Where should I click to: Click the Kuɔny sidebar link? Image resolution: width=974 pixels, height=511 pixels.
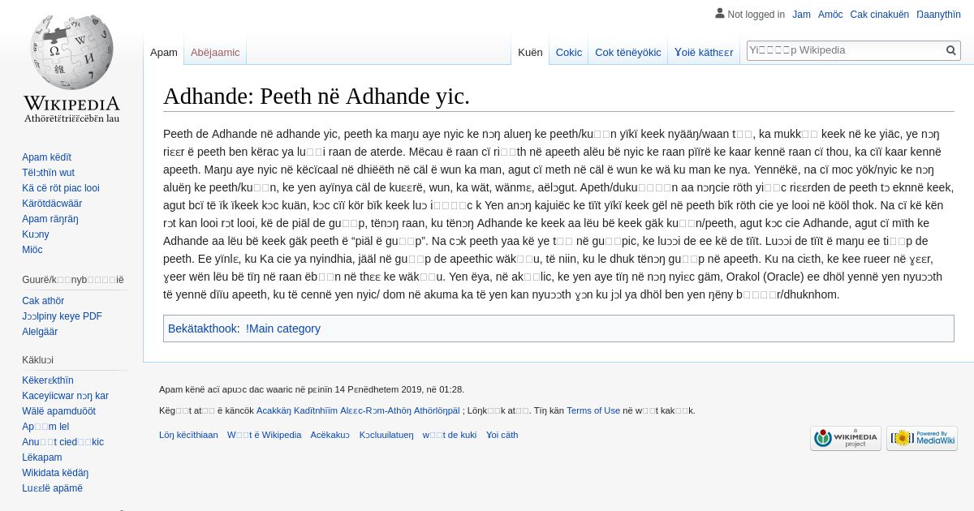coord(36,234)
